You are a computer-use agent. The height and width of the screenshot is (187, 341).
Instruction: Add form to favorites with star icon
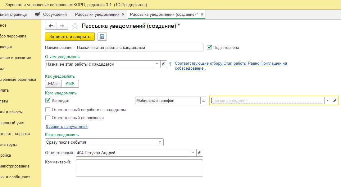[x=75, y=26]
